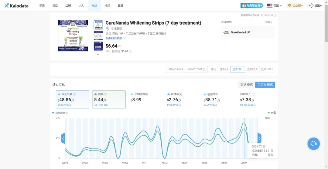The height and width of the screenshot is (169, 328).
Task: Open the 美国 country dropdown
Action: 275,6
